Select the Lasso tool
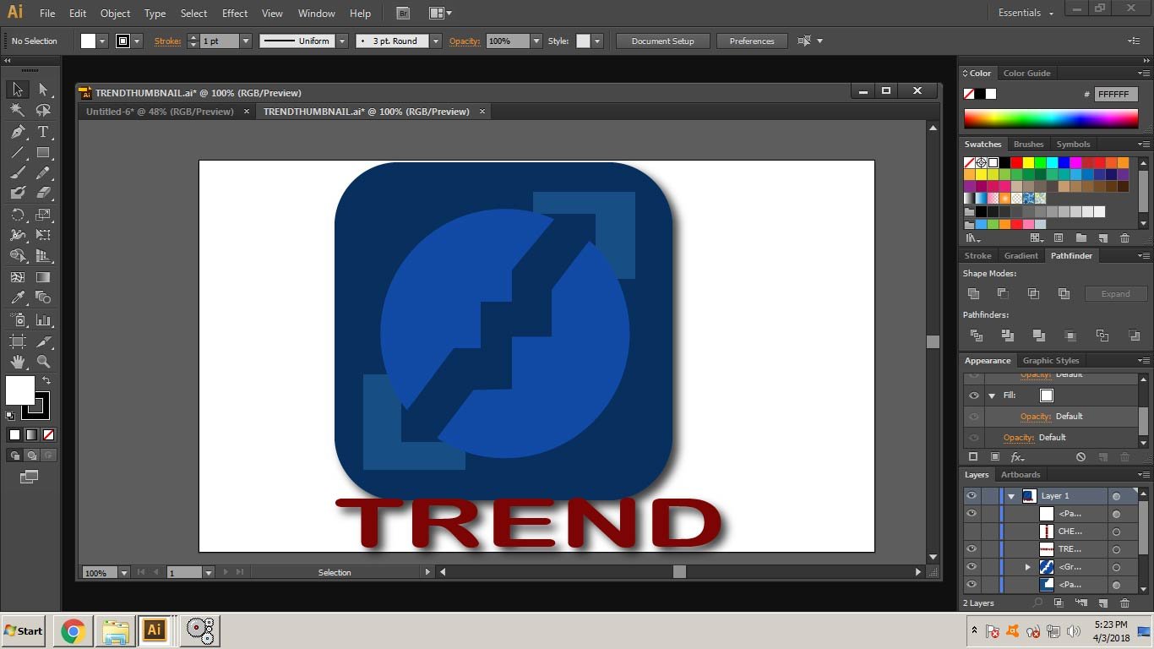This screenshot has width=1154, height=649. pyautogui.click(x=43, y=111)
